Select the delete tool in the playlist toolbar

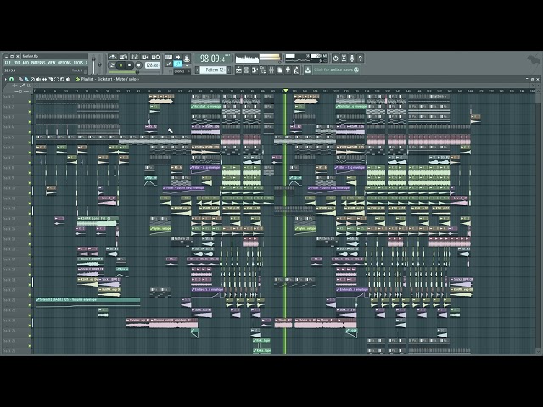click(32, 79)
